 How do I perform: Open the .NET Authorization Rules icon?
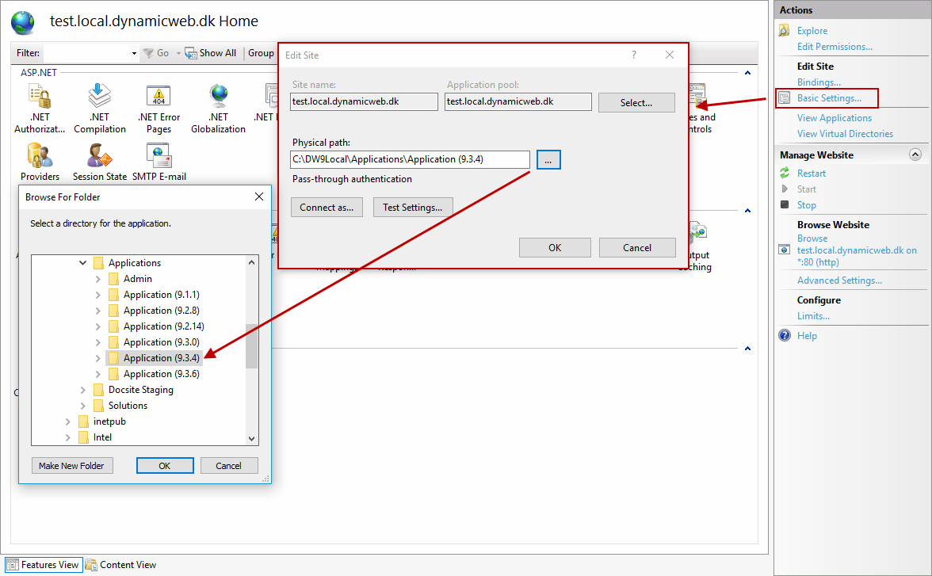tap(40, 97)
